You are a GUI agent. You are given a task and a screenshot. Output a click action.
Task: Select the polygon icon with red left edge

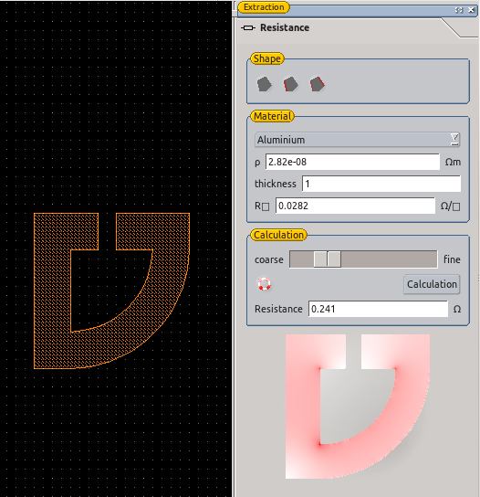click(x=290, y=84)
